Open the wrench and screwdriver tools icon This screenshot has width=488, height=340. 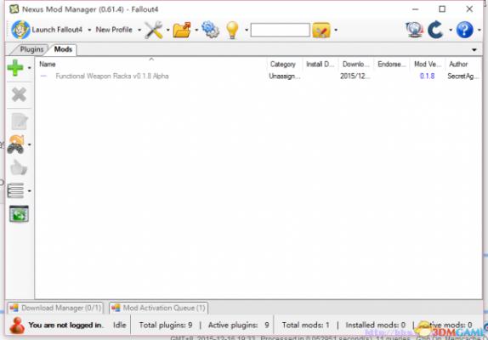154,30
